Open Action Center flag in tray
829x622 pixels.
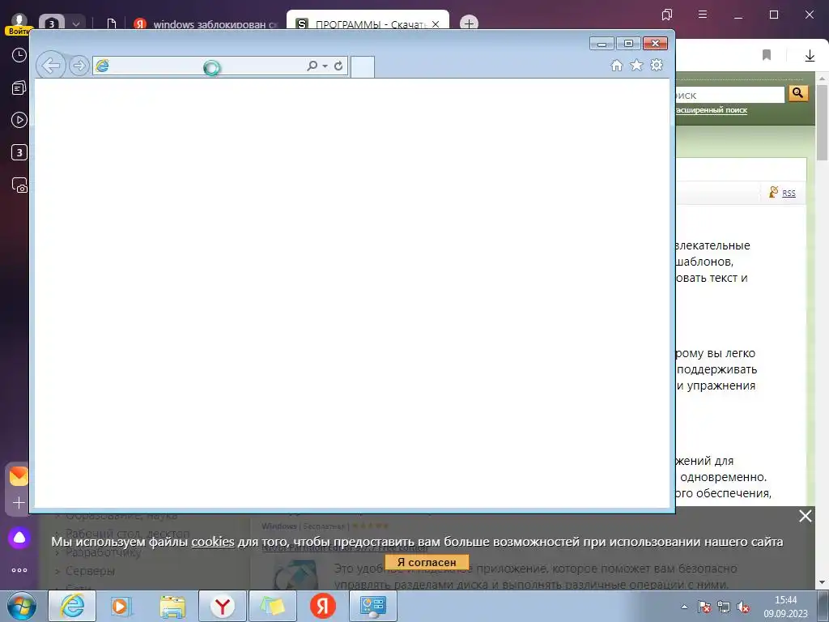point(704,607)
